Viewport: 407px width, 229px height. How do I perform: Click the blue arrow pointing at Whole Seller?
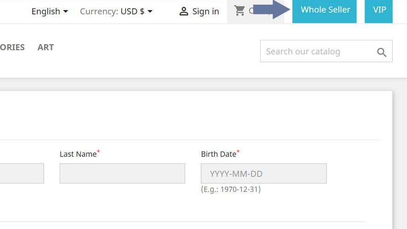[272, 10]
